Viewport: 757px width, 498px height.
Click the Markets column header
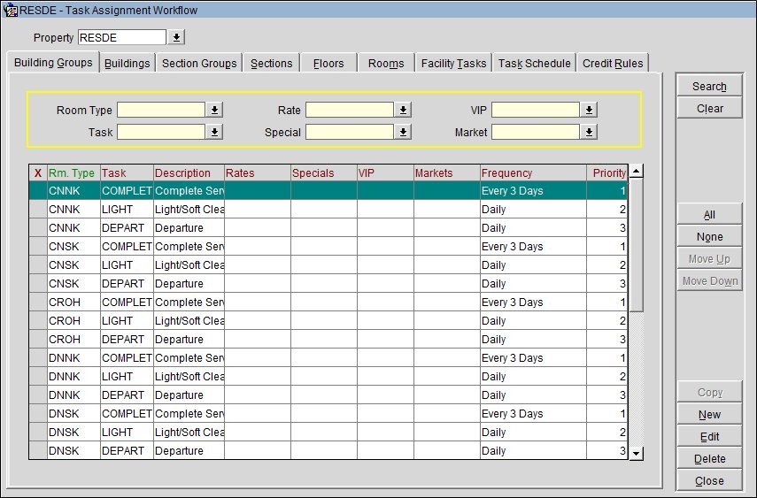tap(447, 172)
